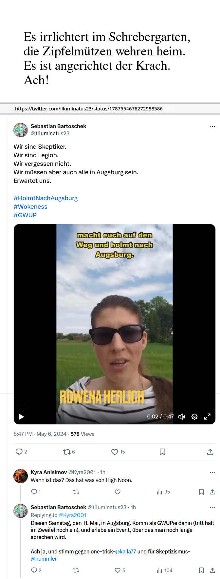Open video settings gear
Screen dimensions: 220x579
click(x=194, y=417)
